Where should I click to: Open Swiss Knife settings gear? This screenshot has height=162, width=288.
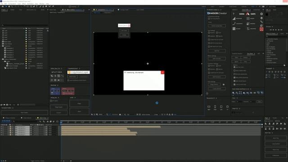pyautogui.click(x=261, y=14)
